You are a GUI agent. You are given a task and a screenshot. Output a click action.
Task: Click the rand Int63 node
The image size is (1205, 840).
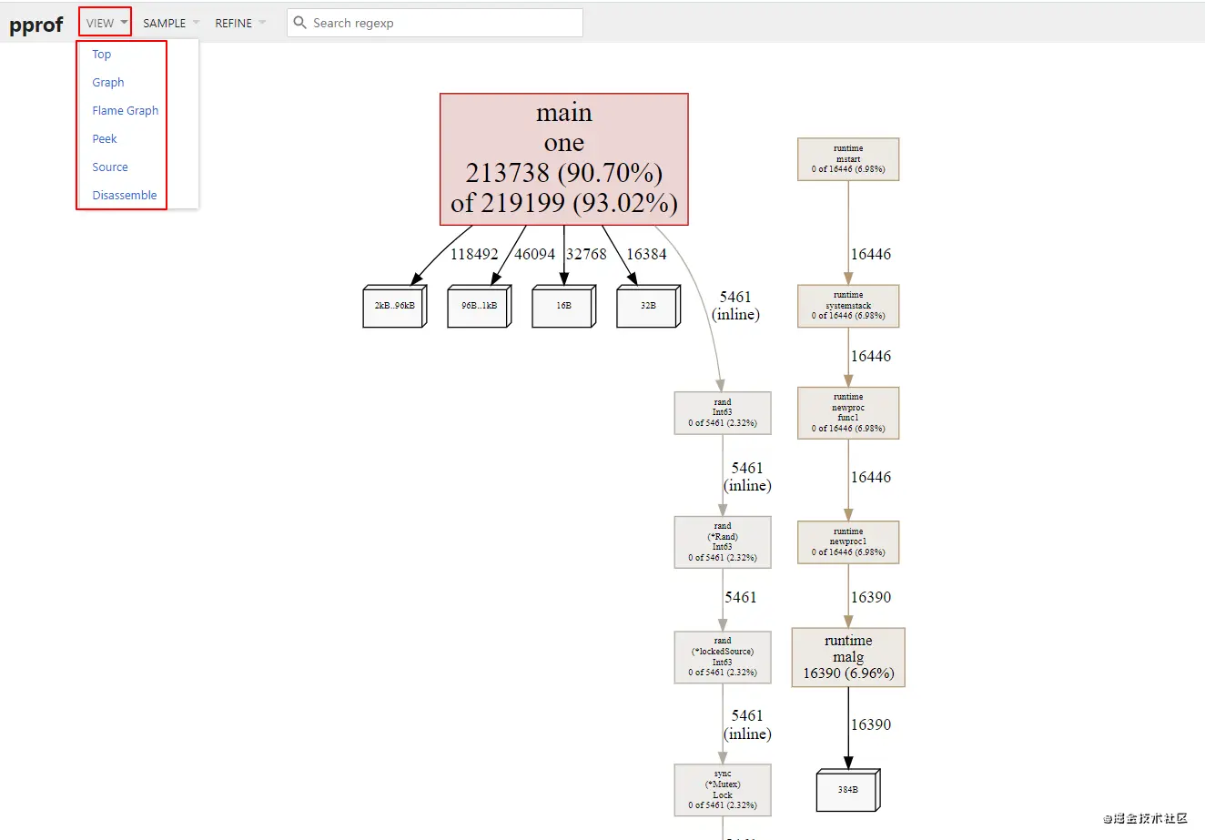point(723,413)
